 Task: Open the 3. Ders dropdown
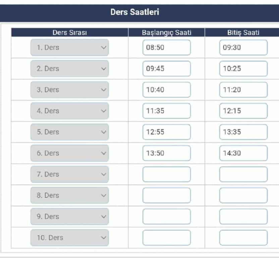pos(69,90)
